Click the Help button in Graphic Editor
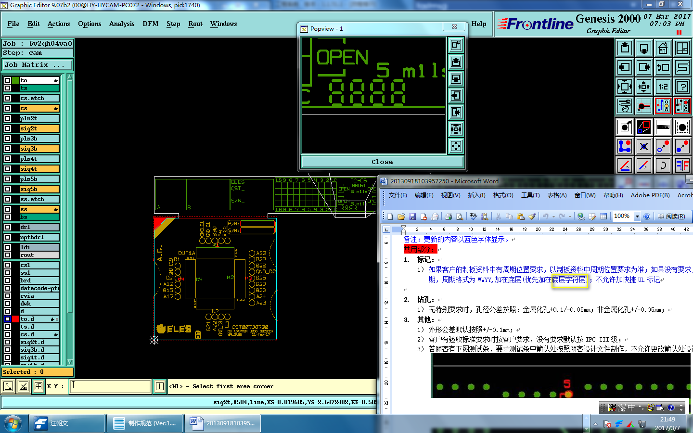The height and width of the screenshot is (433, 693). (x=479, y=24)
